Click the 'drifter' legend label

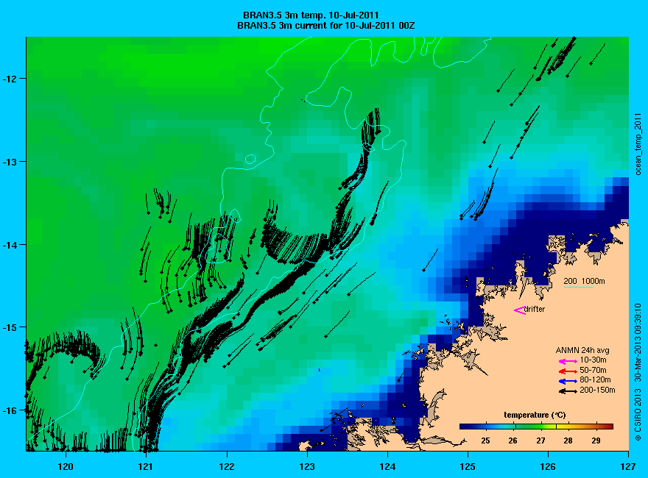[535, 309]
